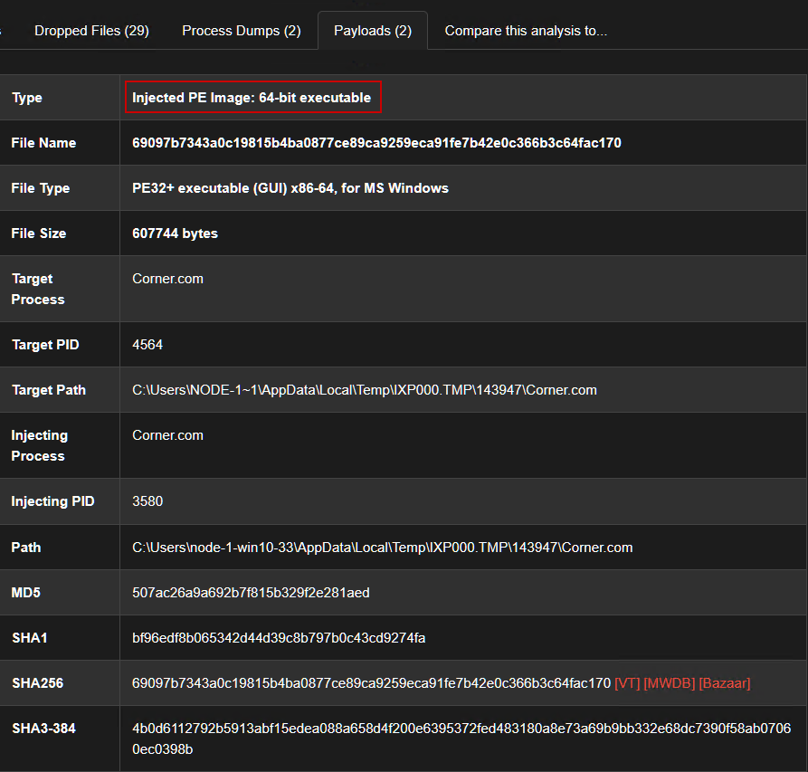Open the Dropped Files (29) tab

click(91, 31)
